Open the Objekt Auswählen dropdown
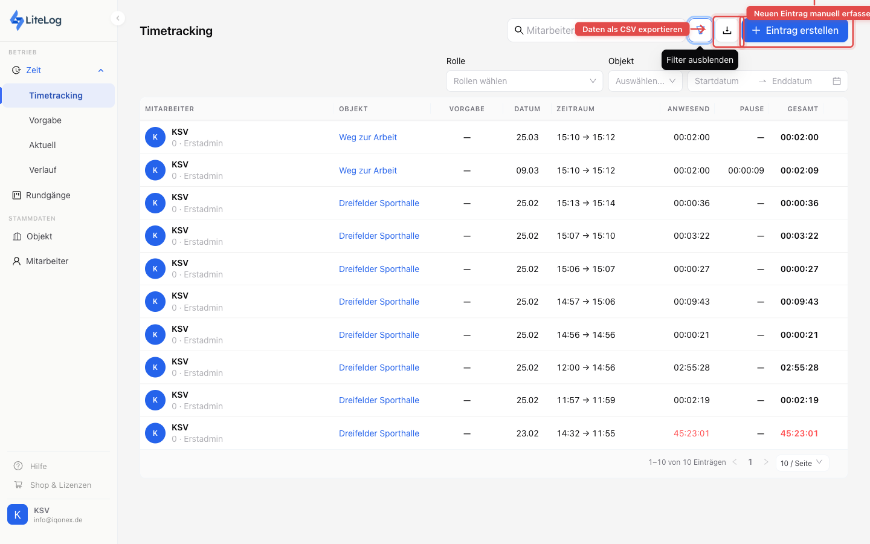Screen dimensions: 870x544 645,81
